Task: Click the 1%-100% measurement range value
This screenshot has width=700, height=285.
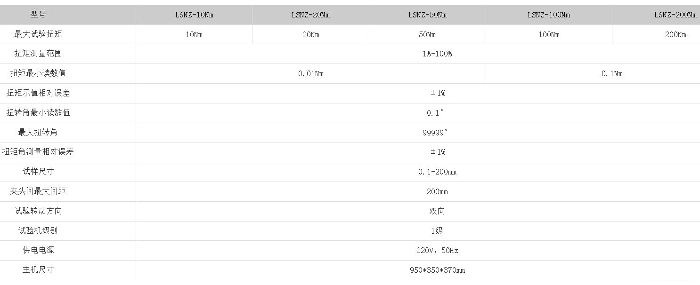Action: pos(437,54)
